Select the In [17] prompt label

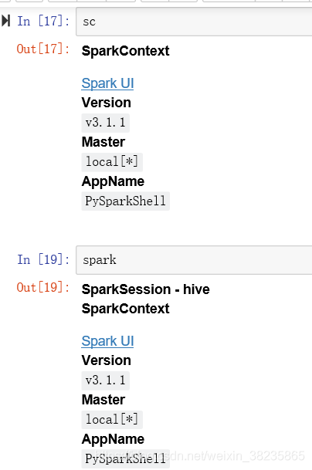pyautogui.click(x=43, y=22)
